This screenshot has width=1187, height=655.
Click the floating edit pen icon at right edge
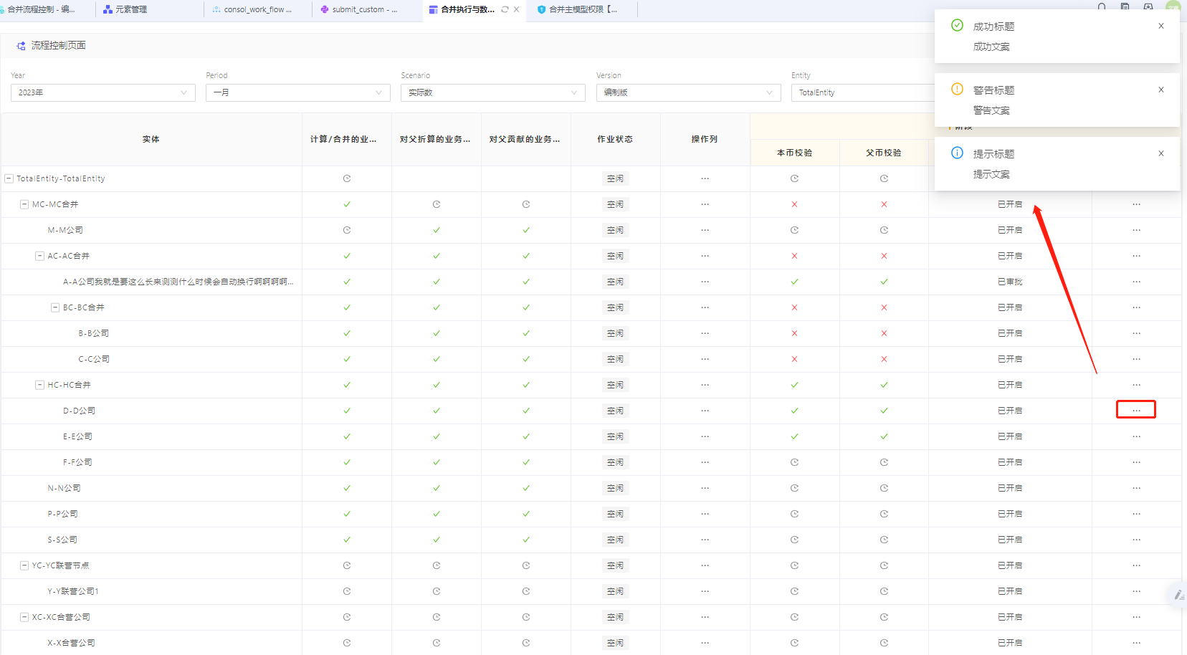(x=1178, y=595)
